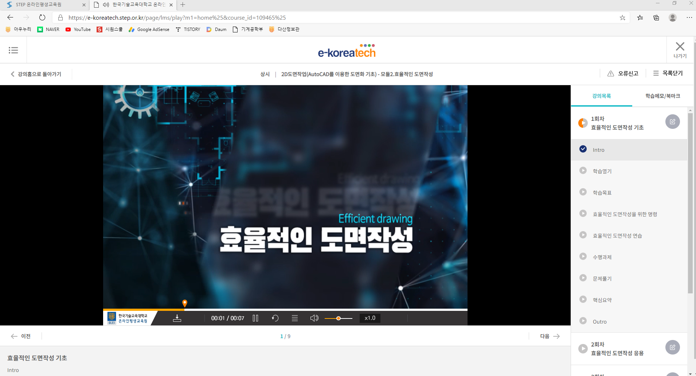Viewport: 696px width, 376px height.
Task: Open the NAVER bookmark
Action: (48, 29)
